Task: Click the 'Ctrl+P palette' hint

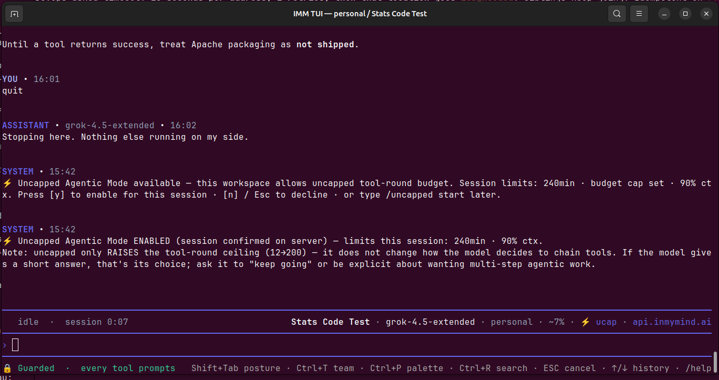Action: click(x=407, y=368)
